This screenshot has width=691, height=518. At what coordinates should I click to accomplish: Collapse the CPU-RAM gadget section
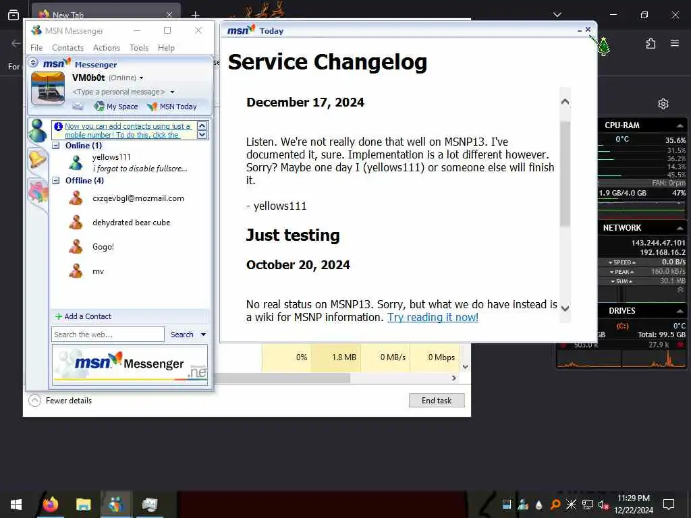pos(680,125)
